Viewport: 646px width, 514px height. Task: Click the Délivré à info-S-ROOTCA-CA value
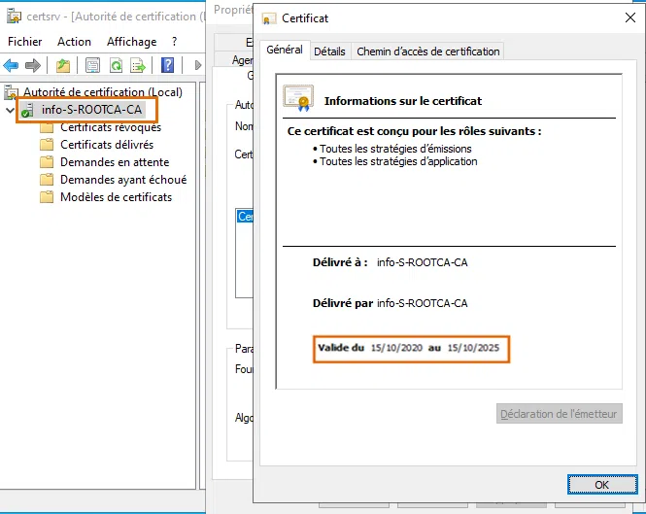423,262
